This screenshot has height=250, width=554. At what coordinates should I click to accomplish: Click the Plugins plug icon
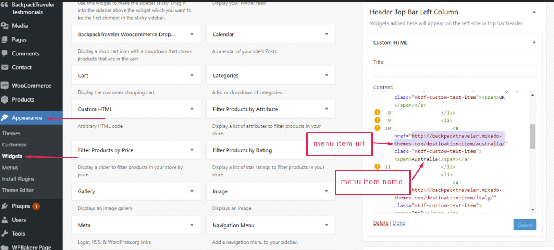click(5, 206)
